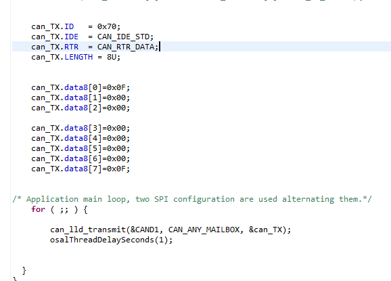Click the CAN_ANY_MAILBOX argument

point(204,230)
